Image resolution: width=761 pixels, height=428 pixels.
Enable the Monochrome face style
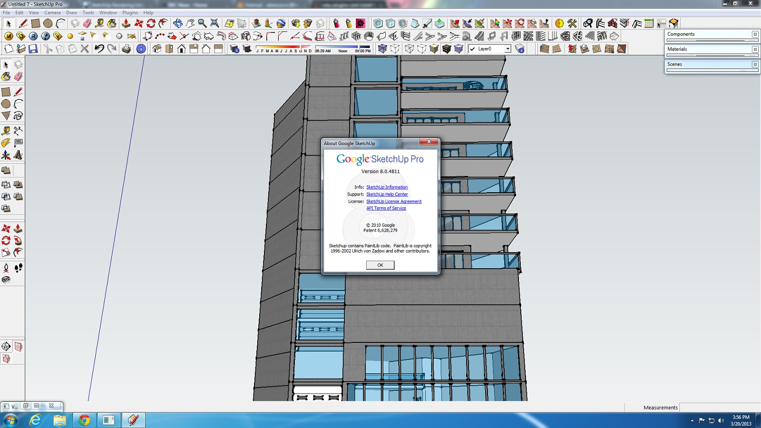click(x=459, y=49)
